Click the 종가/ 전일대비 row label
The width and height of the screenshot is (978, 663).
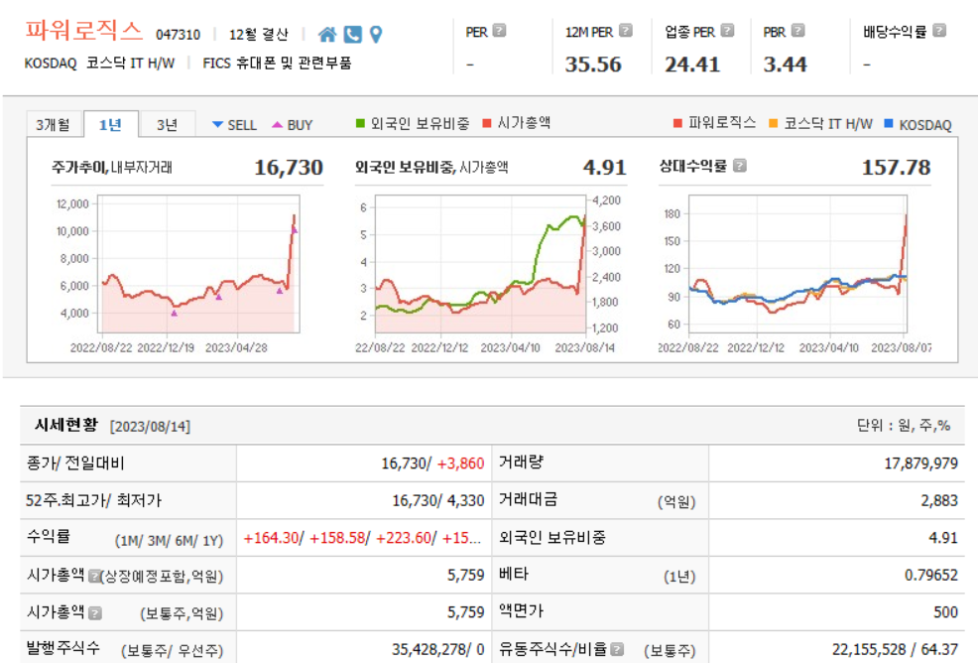(75, 464)
